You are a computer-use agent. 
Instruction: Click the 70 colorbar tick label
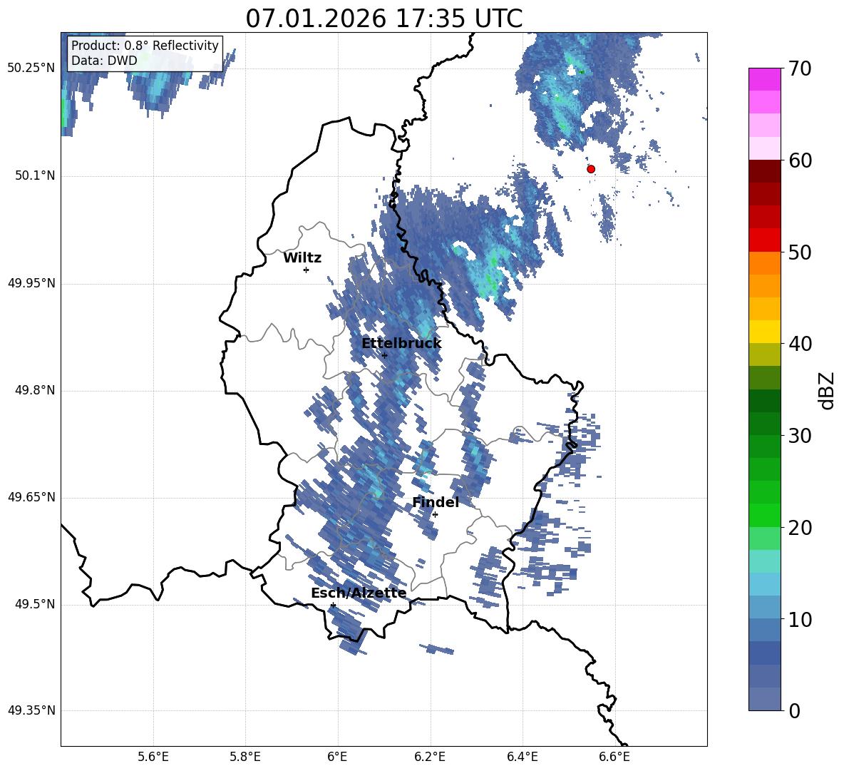coord(801,69)
